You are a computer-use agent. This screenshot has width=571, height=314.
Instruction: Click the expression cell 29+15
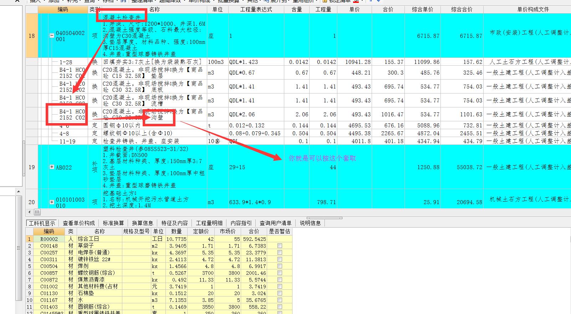256,167
